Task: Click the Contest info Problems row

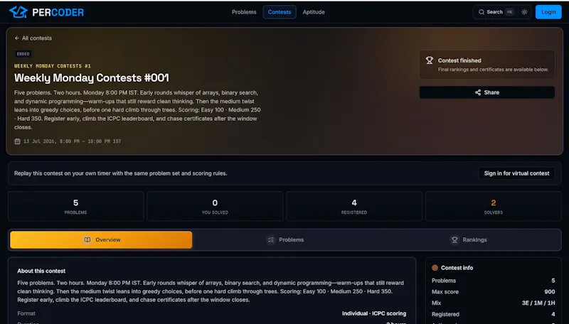Action: (493, 281)
